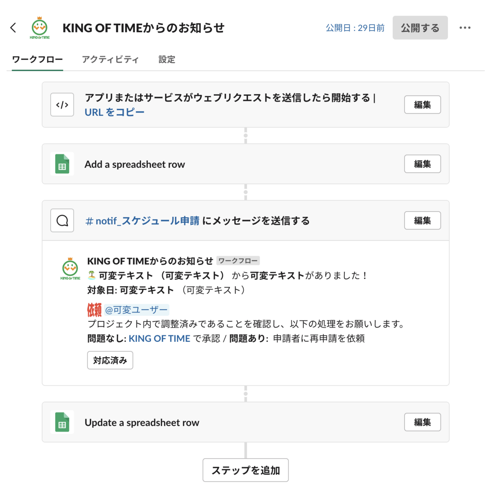Screen dimensions: 494x502
Task: Click the Update a spreadsheet row label
Action: [x=142, y=423]
